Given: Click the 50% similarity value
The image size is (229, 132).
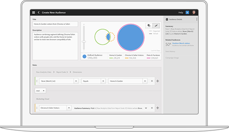Looking at the screenshot, I should click(168, 44).
